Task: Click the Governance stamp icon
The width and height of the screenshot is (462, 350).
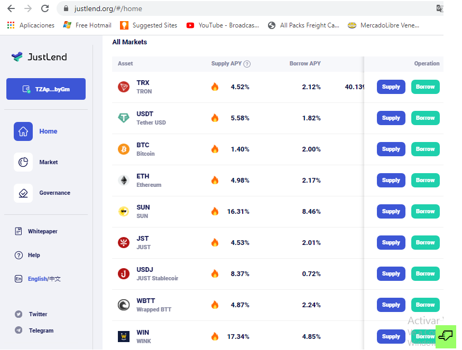Action: (23, 193)
